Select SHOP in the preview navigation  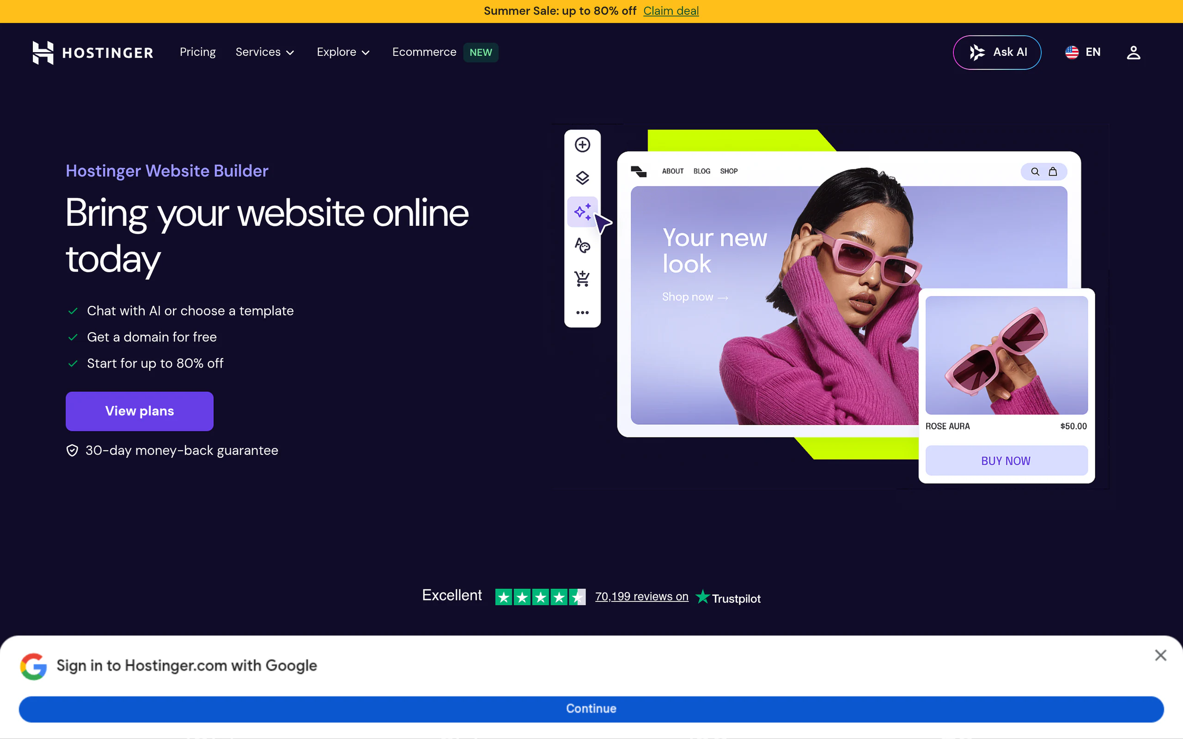[x=728, y=171]
